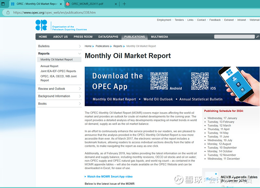Click the PDF icon on the second tab
Image resolution: width=260 pixels, height=188 pixels.
click(68, 4)
